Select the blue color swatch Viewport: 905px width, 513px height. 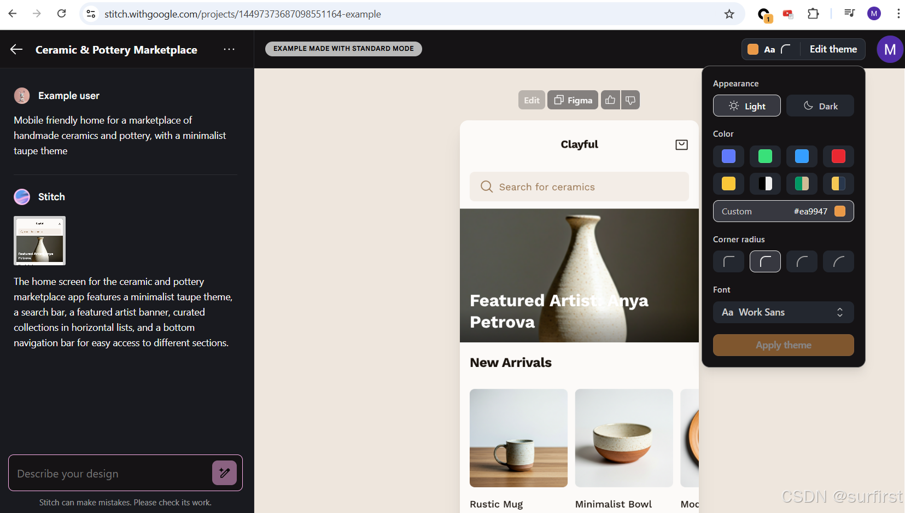tap(802, 156)
